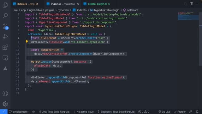Open the notifications bell

[197, 112]
